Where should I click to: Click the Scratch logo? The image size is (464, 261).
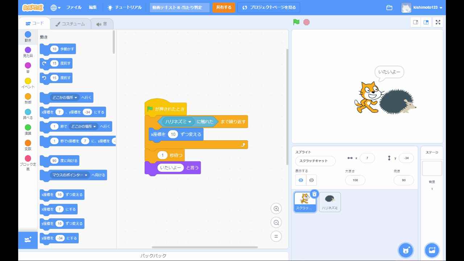pyautogui.click(x=33, y=7)
